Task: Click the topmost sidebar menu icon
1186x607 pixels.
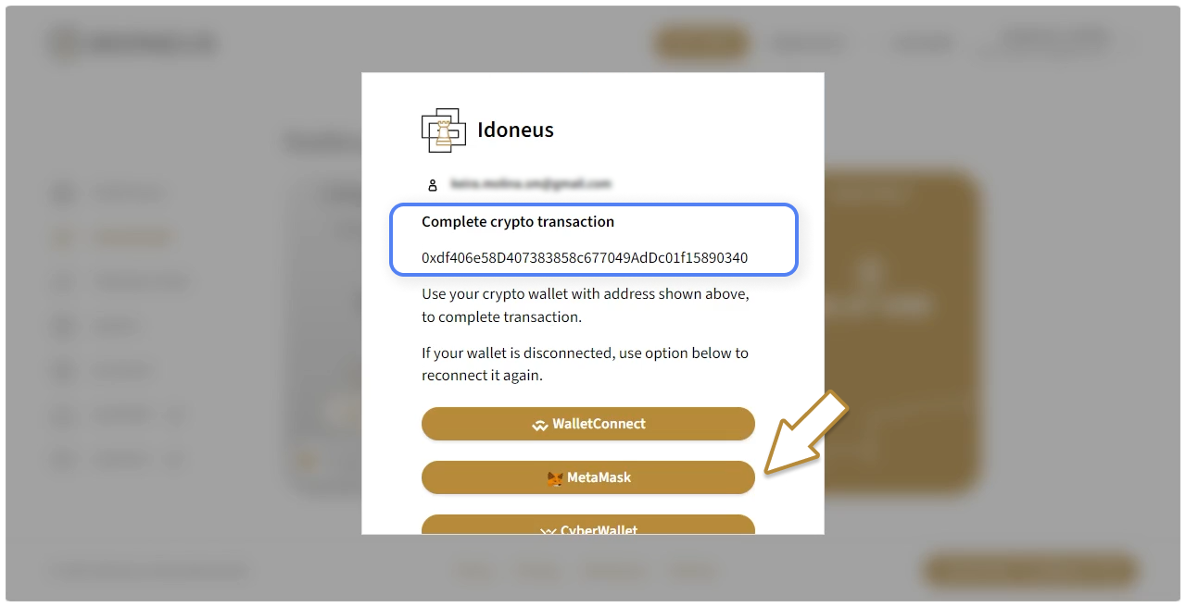Action: pyautogui.click(x=62, y=192)
